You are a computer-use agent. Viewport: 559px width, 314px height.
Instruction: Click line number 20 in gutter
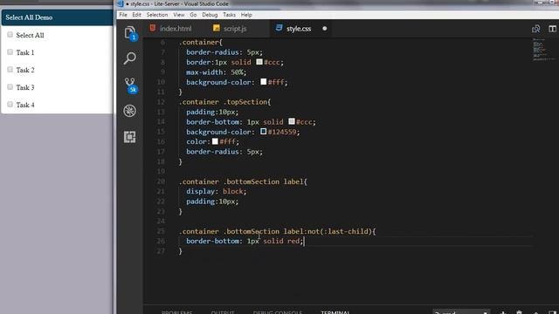[x=161, y=181]
